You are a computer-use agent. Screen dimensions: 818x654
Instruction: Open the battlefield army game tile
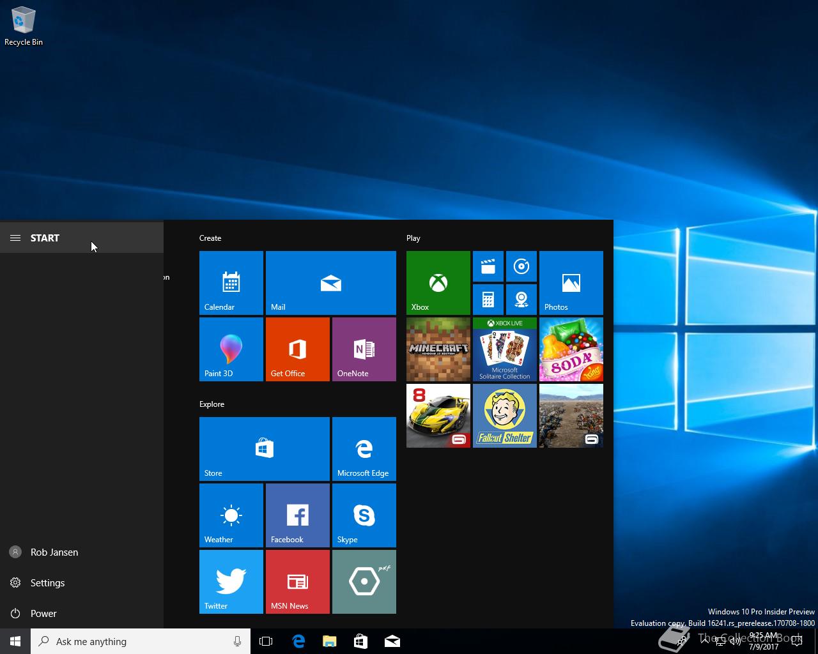click(x=571, y=416)
